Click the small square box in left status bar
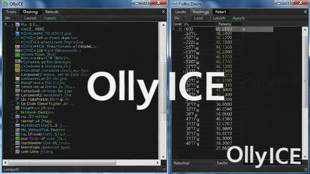The height and width of the screenshot is (174, 310). 159,169
